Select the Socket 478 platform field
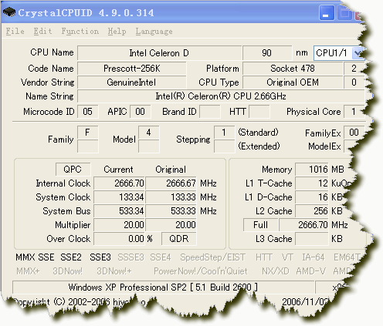383x326 pixels. [293, 69]
